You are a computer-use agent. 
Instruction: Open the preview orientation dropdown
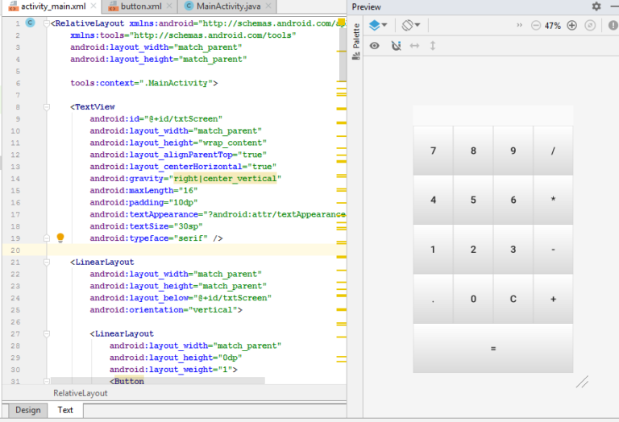[x=411, y=25]
